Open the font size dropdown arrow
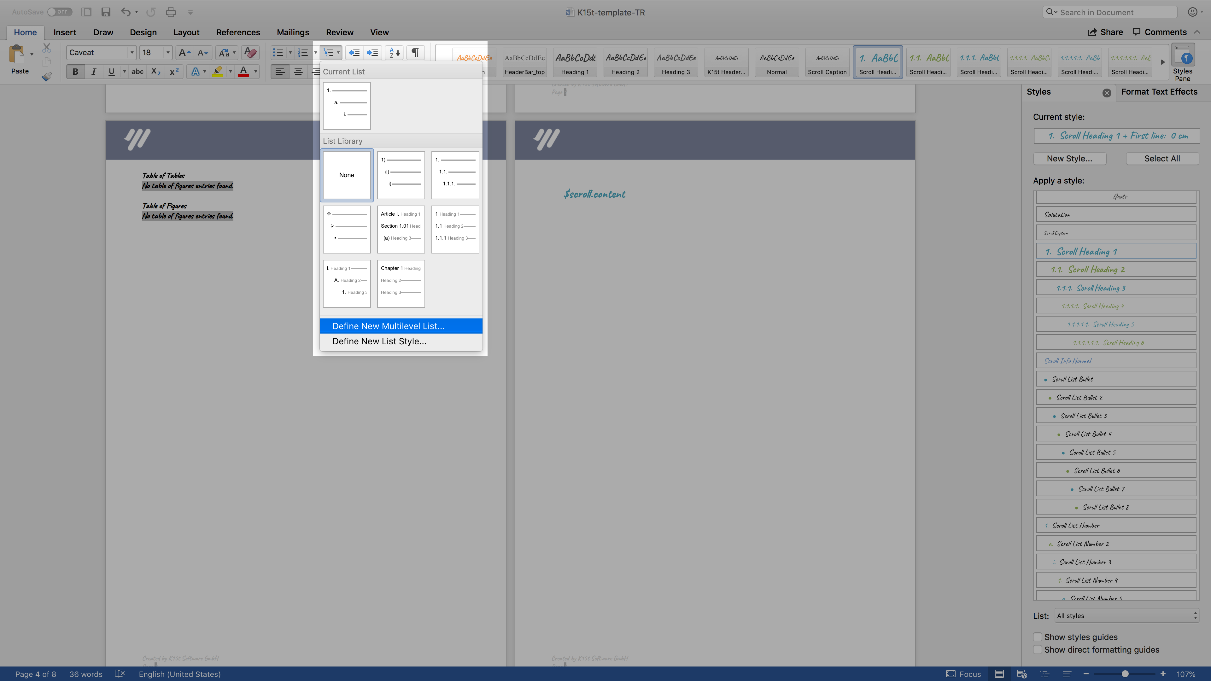The image size is (1211, 681). (x=168, y=53)
